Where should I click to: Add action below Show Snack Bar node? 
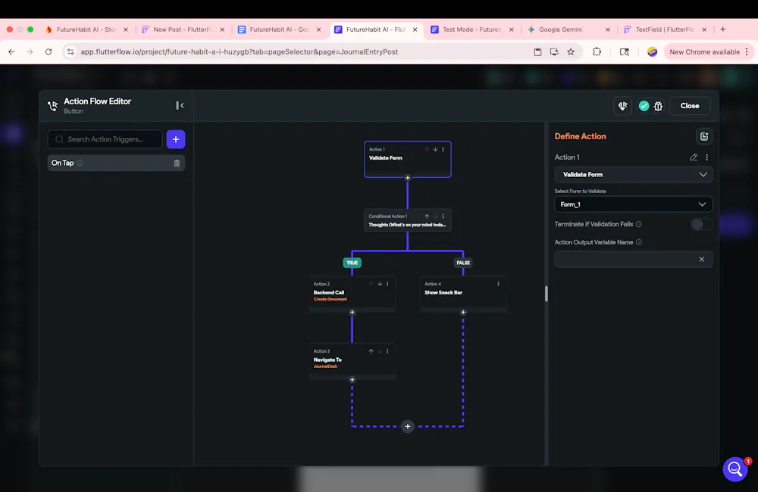463,313
